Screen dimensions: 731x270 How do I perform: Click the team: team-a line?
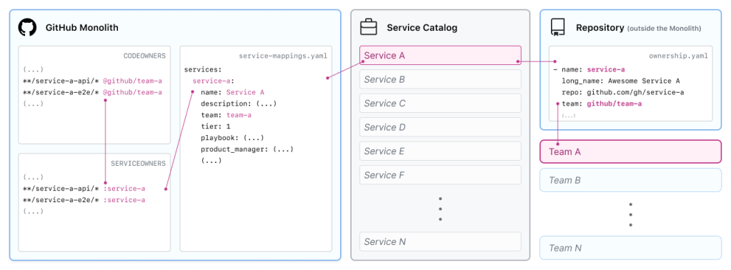(x=226, y=115)
